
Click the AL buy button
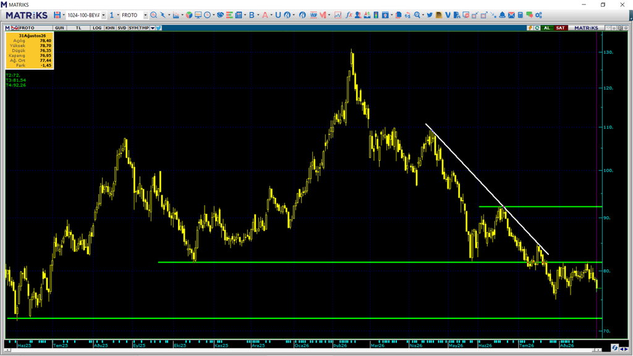[x=547, y=28]
